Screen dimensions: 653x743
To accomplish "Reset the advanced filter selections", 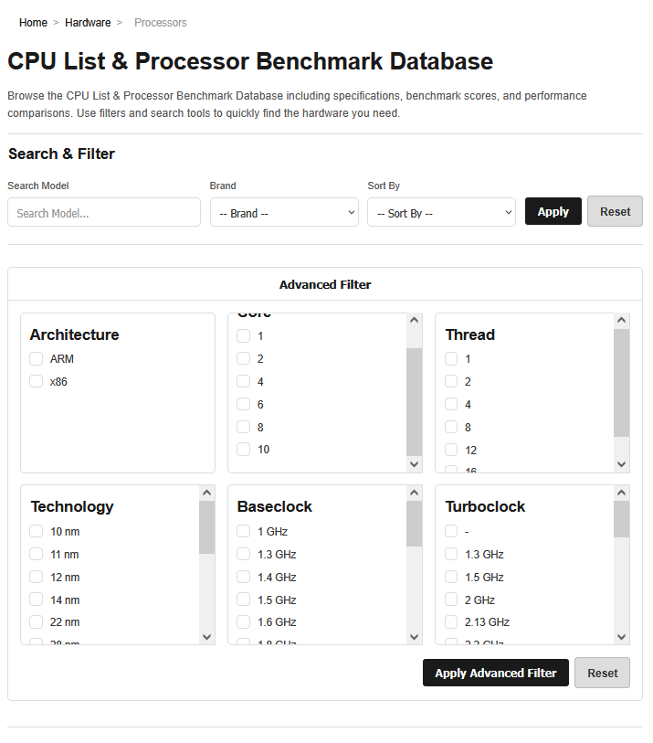I will click(602, 673).
